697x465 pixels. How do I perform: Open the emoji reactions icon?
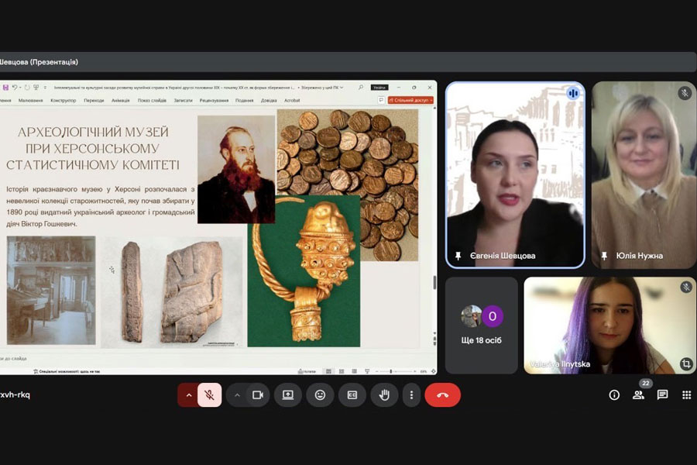(320, 395)
